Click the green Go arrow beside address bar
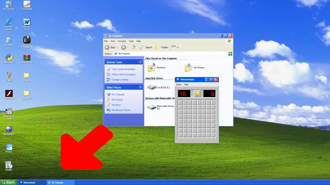 [230, 54]
